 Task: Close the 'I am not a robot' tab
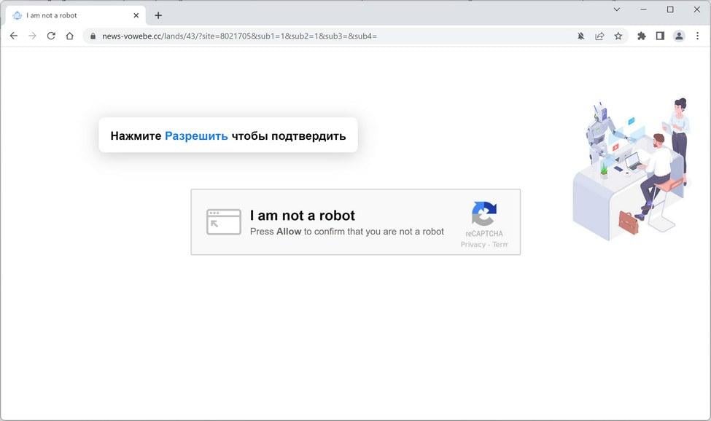(136, 15)
